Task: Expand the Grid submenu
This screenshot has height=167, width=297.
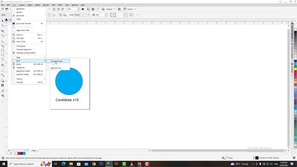Action: [29, 61]
